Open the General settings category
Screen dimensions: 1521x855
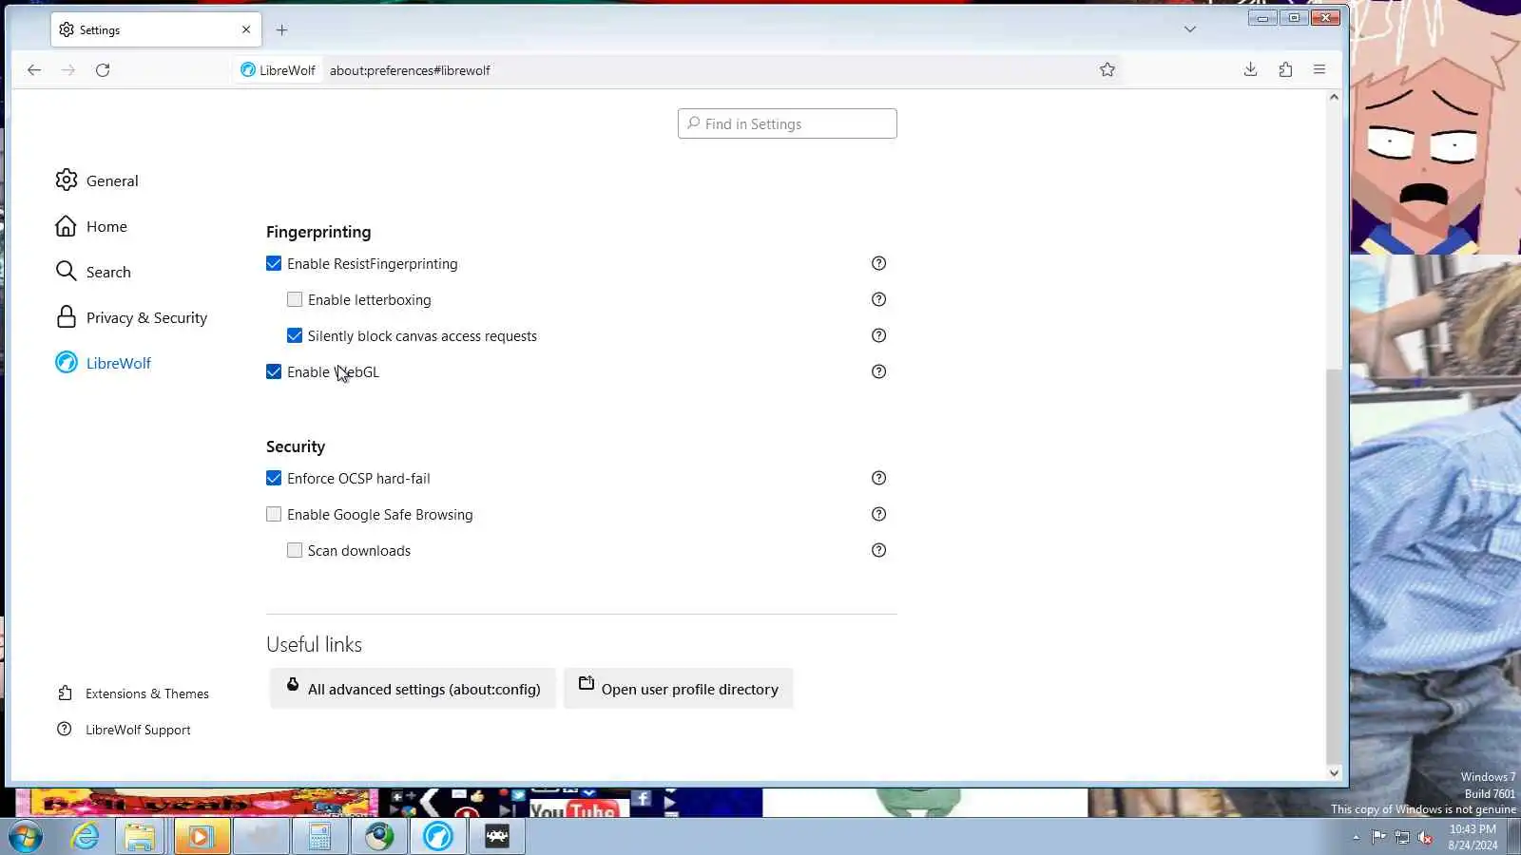coord(97,180)
